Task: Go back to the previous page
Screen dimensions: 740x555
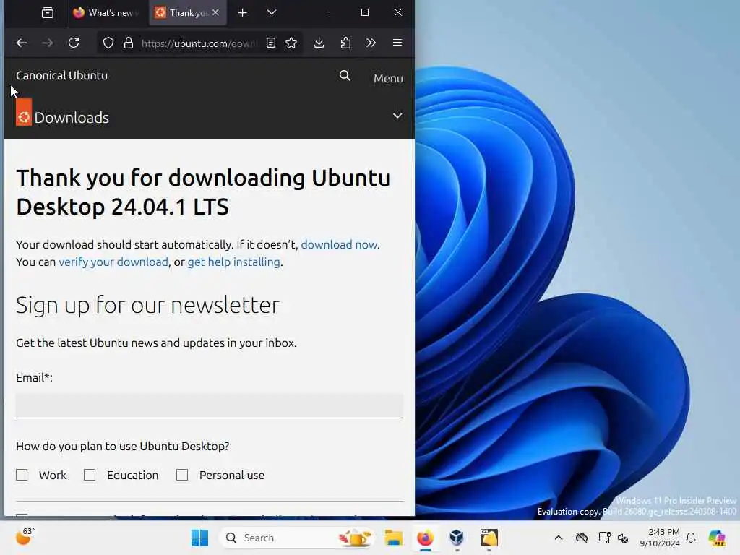Action: coord(22,43)
